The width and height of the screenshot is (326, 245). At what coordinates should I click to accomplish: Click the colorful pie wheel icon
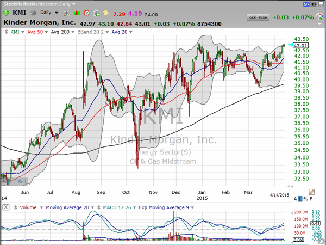click(x=319, y=16)
